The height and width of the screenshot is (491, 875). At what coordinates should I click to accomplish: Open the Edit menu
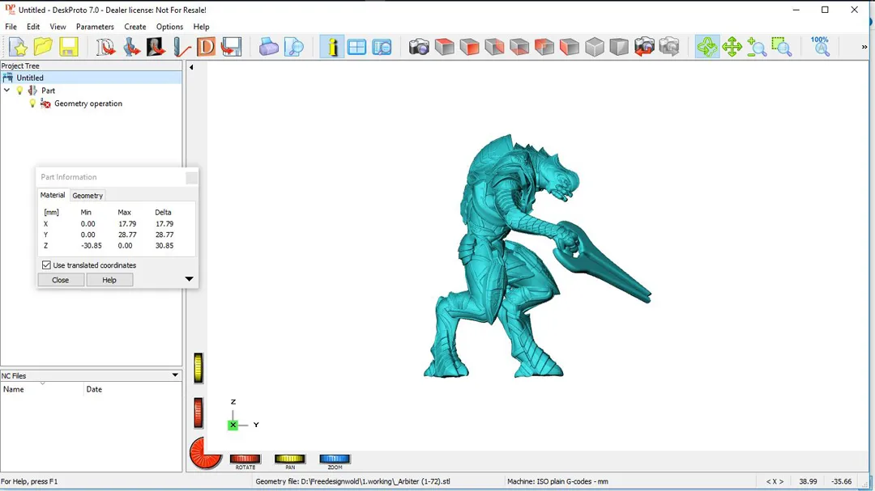point(33,27)
